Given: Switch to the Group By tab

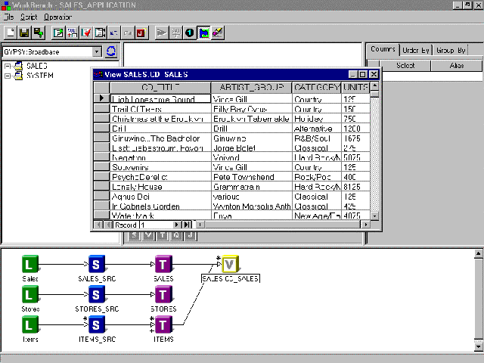Looking at the screenshot, I should click(451, 50).
